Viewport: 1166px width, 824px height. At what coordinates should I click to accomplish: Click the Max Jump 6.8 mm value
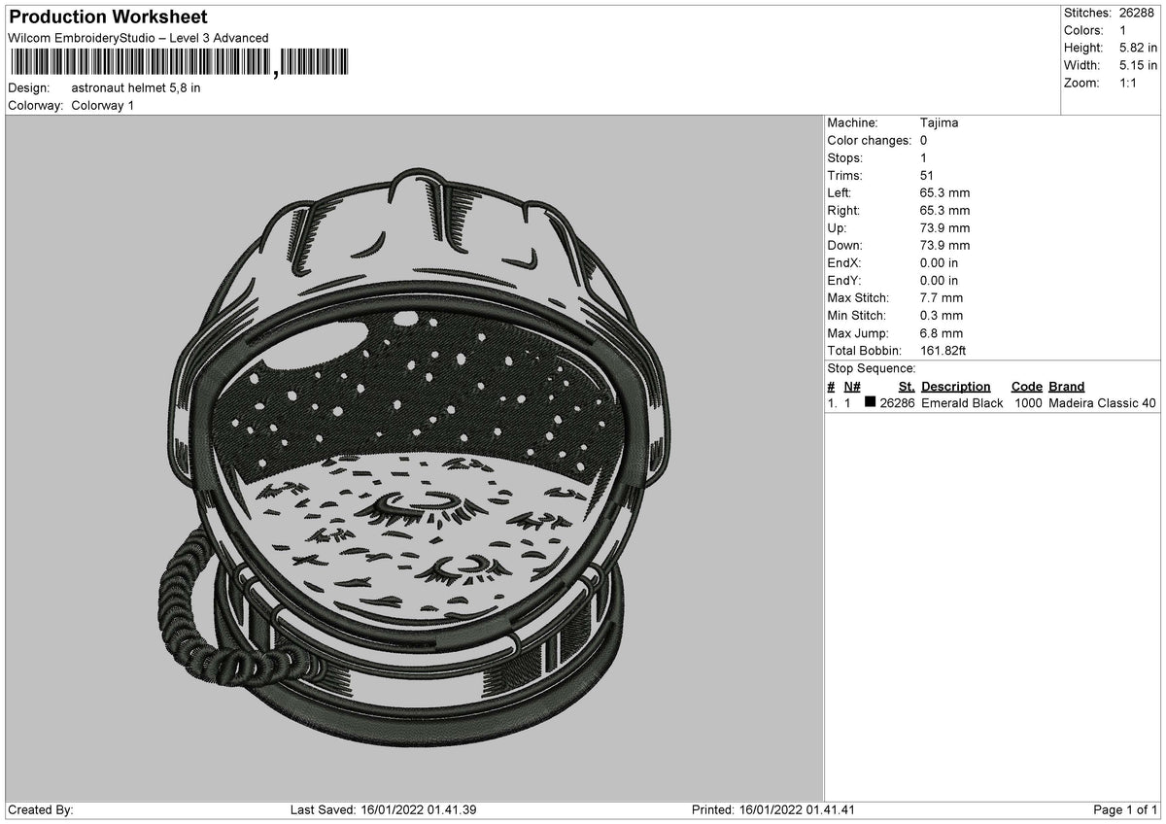tap(942, 333)
